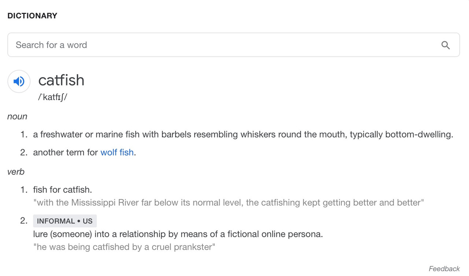The height and width of the screenshot is (276, 469).
Task: Open the Feedback link
Action: click(444, 269)
